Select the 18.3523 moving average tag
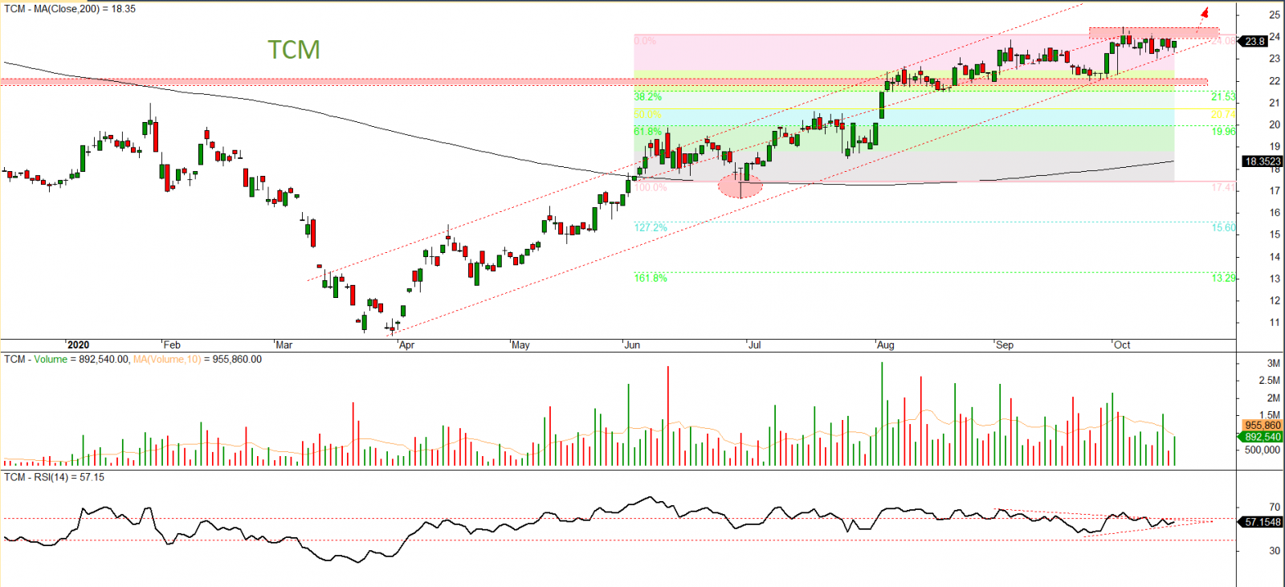The image size is (1285, 587). (x=1263, y=161)
